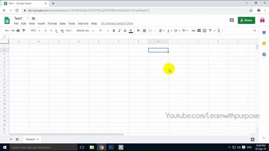The height and width of the screenshot is (151, 269).
Task: Open the Tools menu
Action: [x=72, y=23]
